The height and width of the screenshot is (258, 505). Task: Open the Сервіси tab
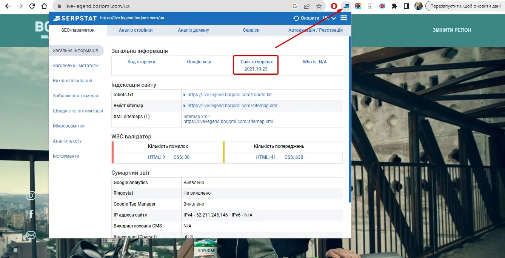coord(251,30)
